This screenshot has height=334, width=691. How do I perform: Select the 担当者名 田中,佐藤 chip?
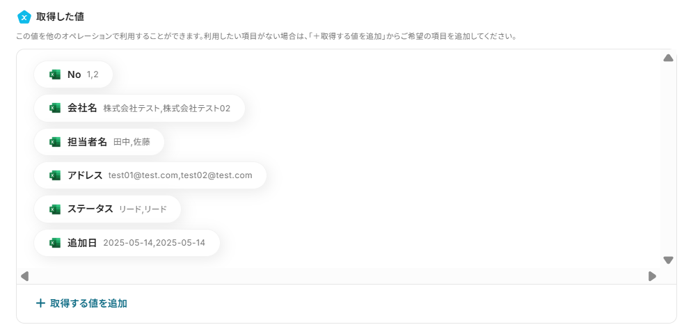tap(99, 142)
